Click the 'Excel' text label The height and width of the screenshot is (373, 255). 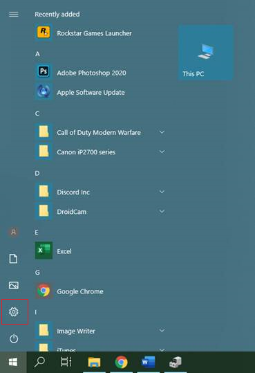(64, 251)
